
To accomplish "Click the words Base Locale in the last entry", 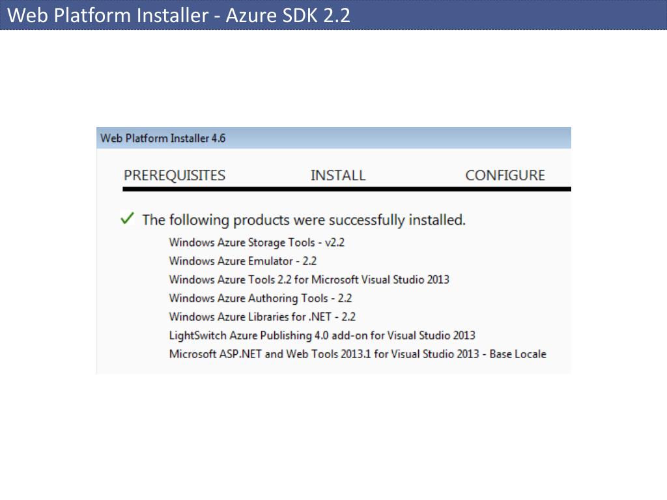I will [518, 354].
